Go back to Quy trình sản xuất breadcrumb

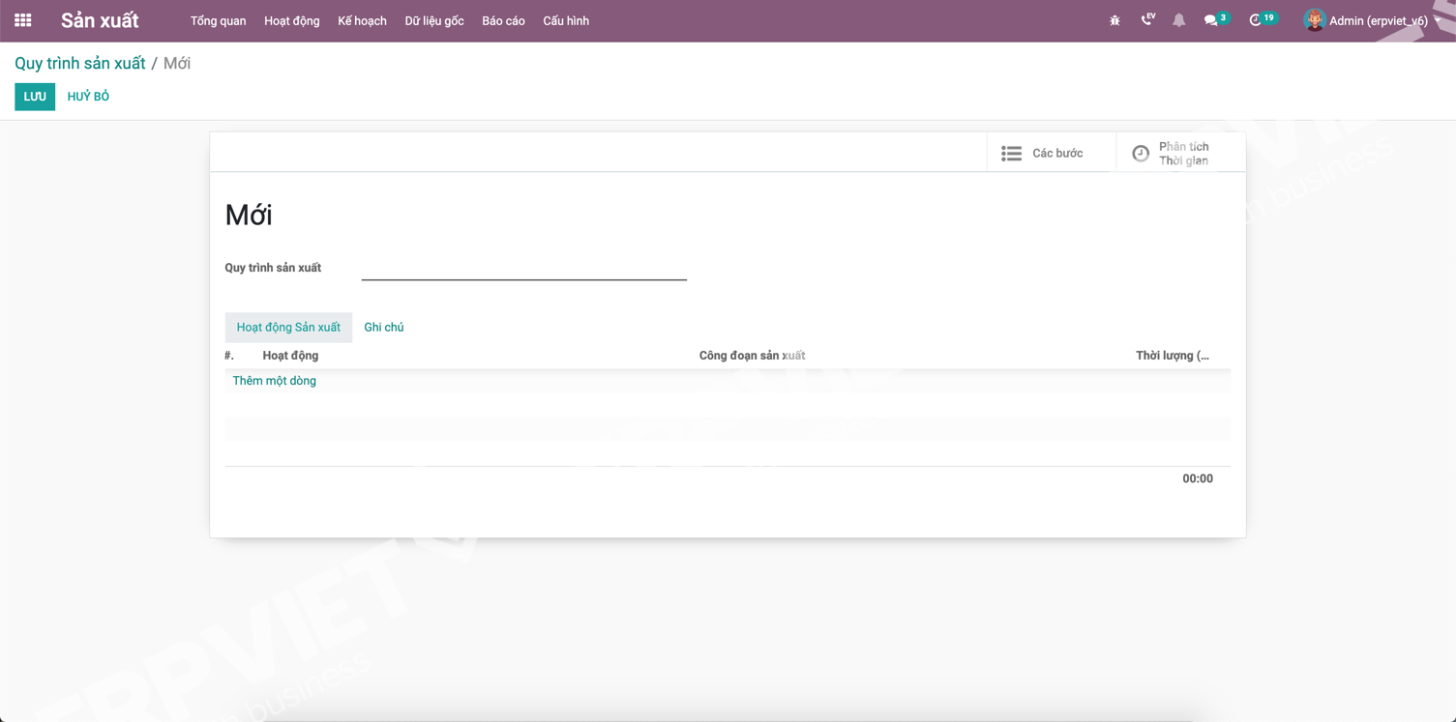(x=79, y=63)
